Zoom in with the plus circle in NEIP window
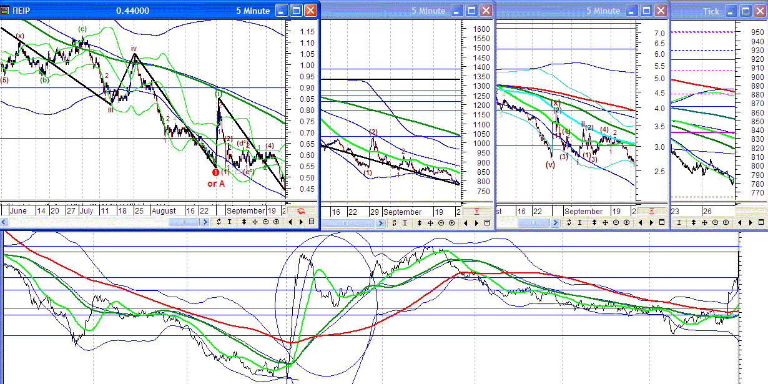768x384 pixels. coord(276,222)
